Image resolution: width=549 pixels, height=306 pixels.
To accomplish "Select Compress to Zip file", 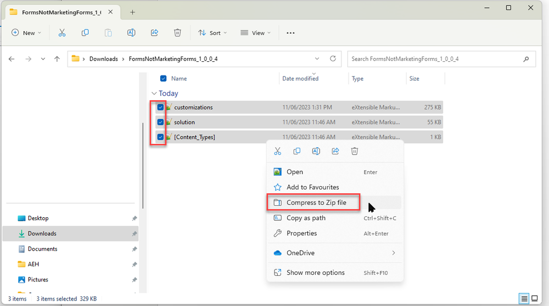I will click(335, 203).
